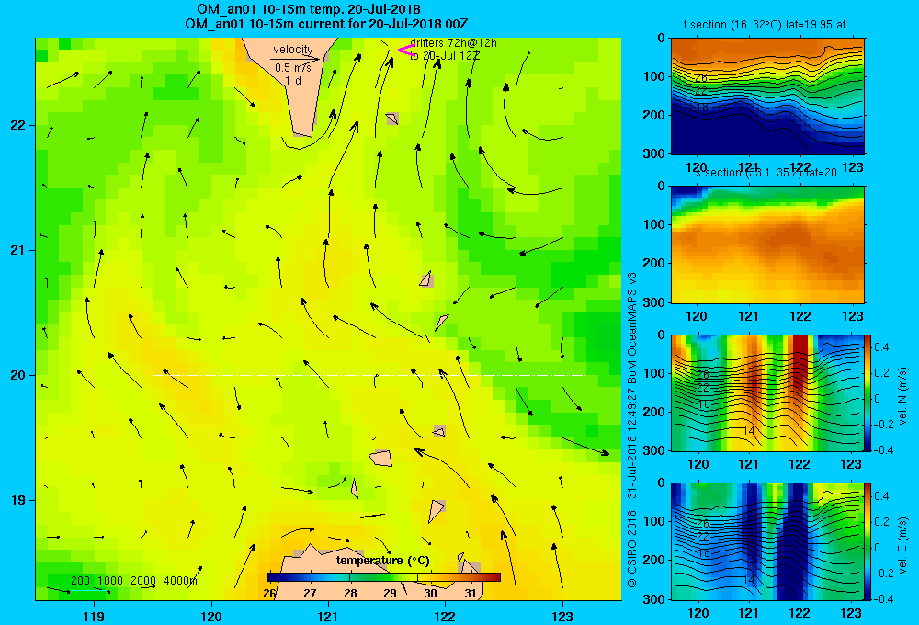Screen dimensions: 919x625
Task: Click the '200 1000 2000 4000m' depth legend
Action: click(133, 581)
